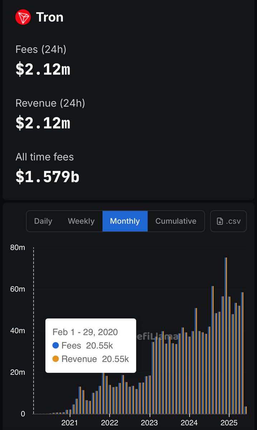Click the All time fees label

click(x=44, y=157)
